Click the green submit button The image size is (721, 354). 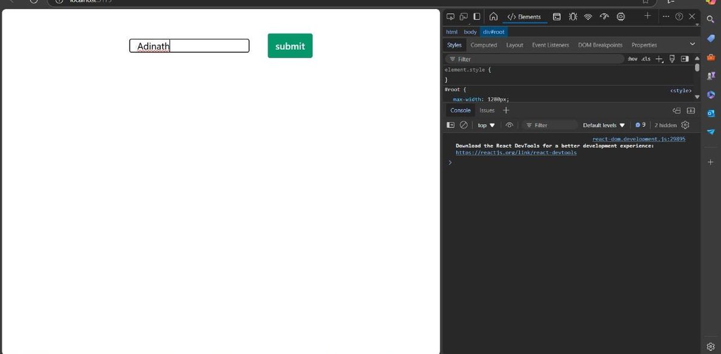click(290, 46)
